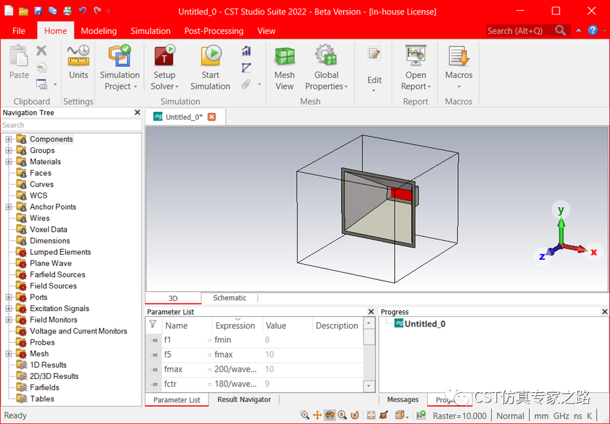Viewport: 610px width, 424px height.
Task: Expand the Components tree node
Action: pyautogui.click(x=9, y=139)
